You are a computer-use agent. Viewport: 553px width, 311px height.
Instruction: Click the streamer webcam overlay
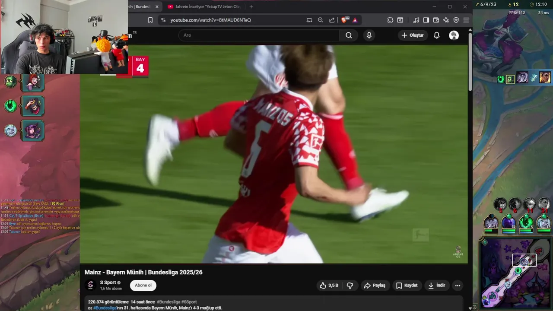64,37
